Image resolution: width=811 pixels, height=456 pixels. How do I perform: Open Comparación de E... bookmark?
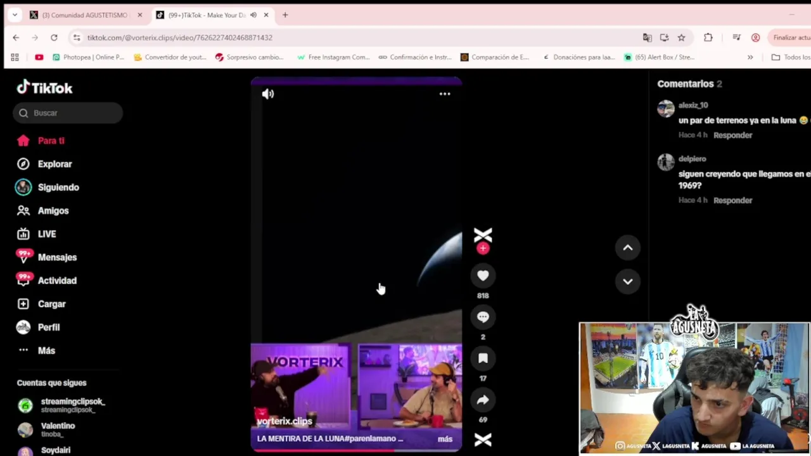pos(495,57)
